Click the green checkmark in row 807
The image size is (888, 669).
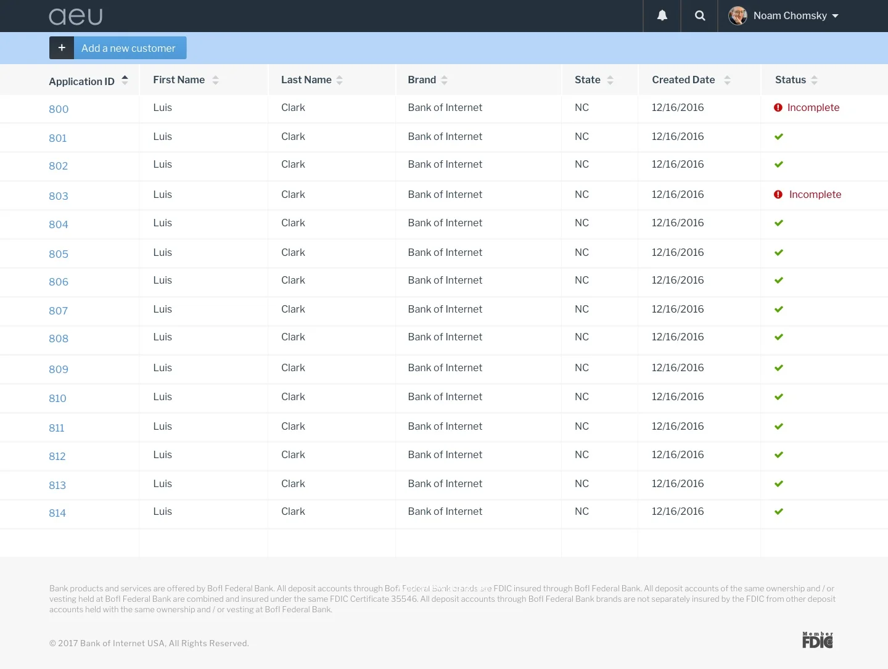[x=779, y=309]
